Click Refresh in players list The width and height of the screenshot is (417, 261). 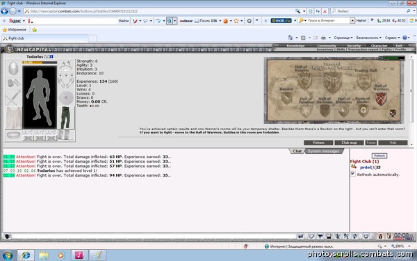coord(379,155)
